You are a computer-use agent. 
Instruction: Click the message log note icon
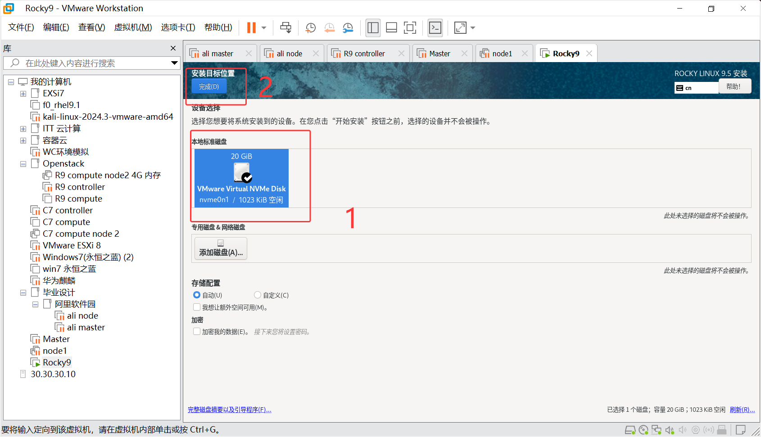tap(741, 430)
